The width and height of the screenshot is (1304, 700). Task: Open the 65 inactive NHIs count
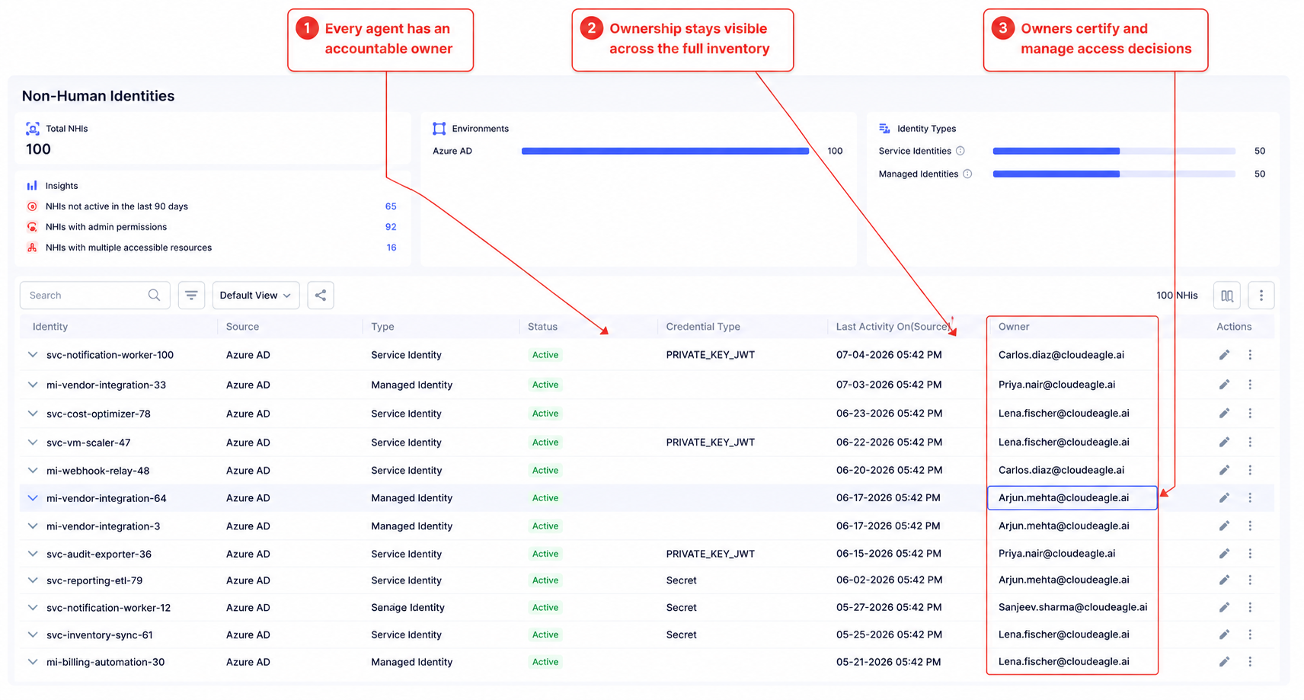coord(391,206)
